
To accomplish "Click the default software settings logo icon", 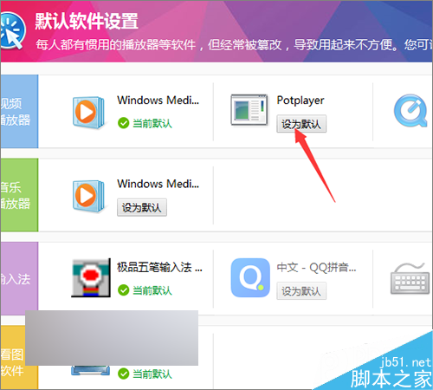I will click(x=12, y=30).
